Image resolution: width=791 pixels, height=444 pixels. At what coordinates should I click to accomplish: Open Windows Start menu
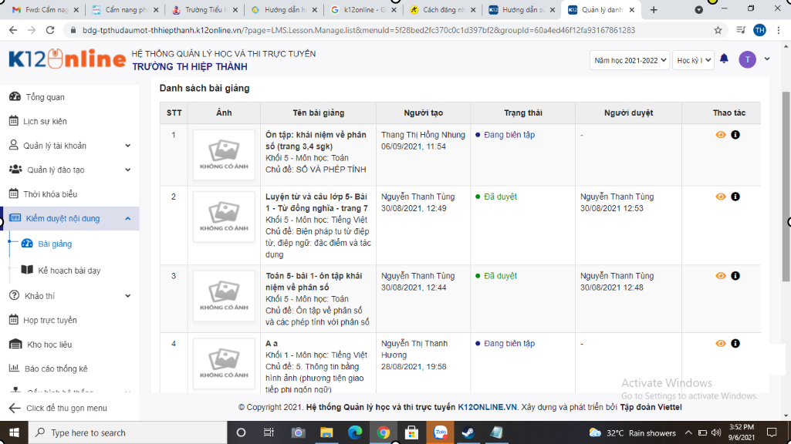pos(14,432)
